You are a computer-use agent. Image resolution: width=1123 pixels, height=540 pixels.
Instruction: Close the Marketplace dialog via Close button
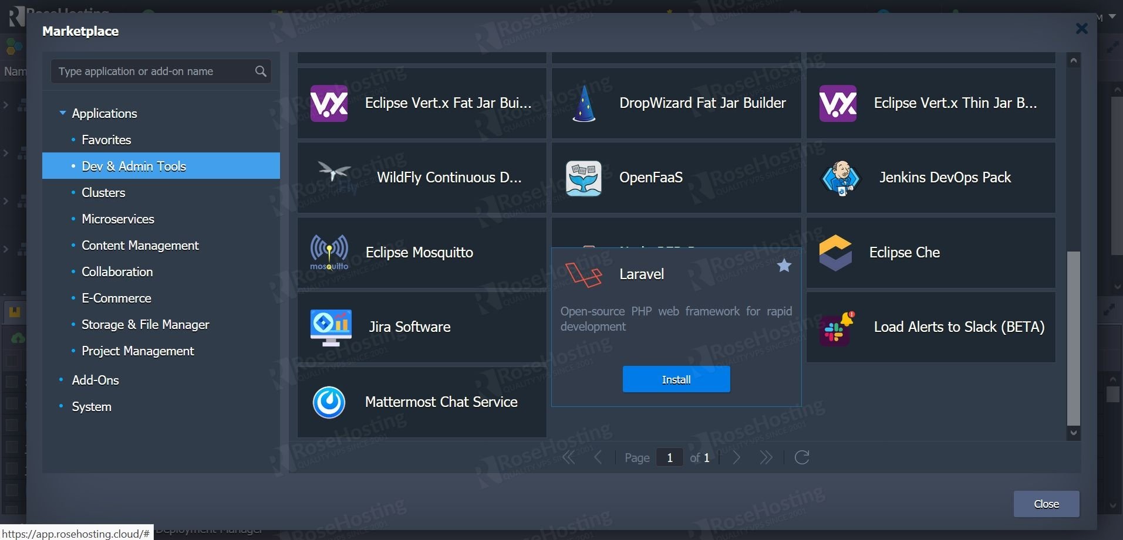pos(1046,504)
